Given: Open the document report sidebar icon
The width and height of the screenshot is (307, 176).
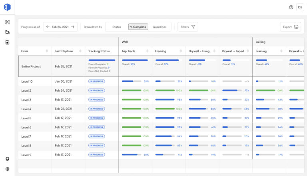Looking at the screenshot, I should (7, 42).
